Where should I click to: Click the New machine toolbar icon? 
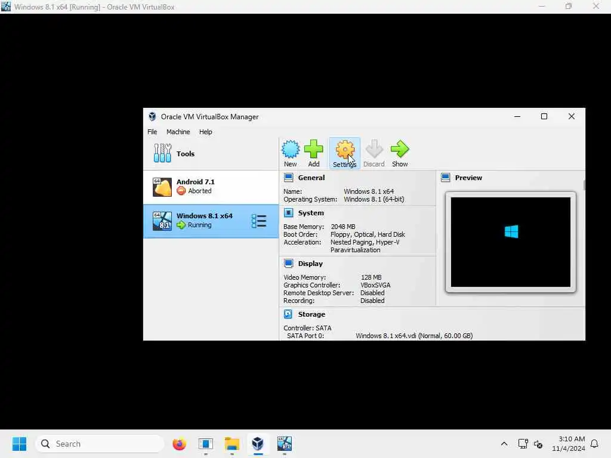point(291,149)
